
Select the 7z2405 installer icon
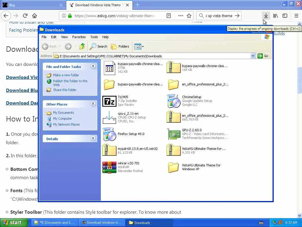109,101
